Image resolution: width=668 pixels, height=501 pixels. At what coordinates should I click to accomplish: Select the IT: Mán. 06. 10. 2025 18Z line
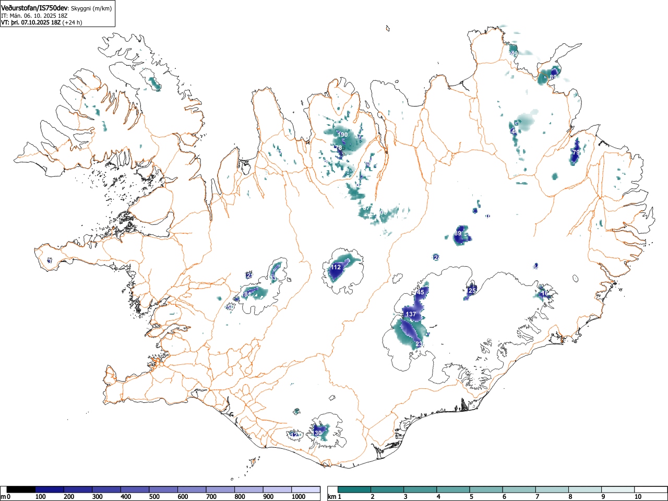tap(34, 16)
